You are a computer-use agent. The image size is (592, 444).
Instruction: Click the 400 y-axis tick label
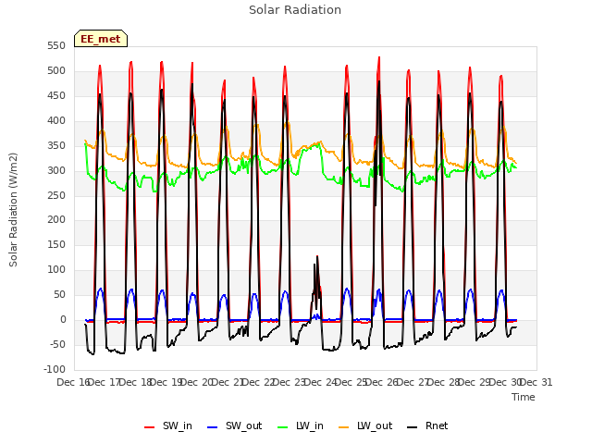click(x=56, y=121)
